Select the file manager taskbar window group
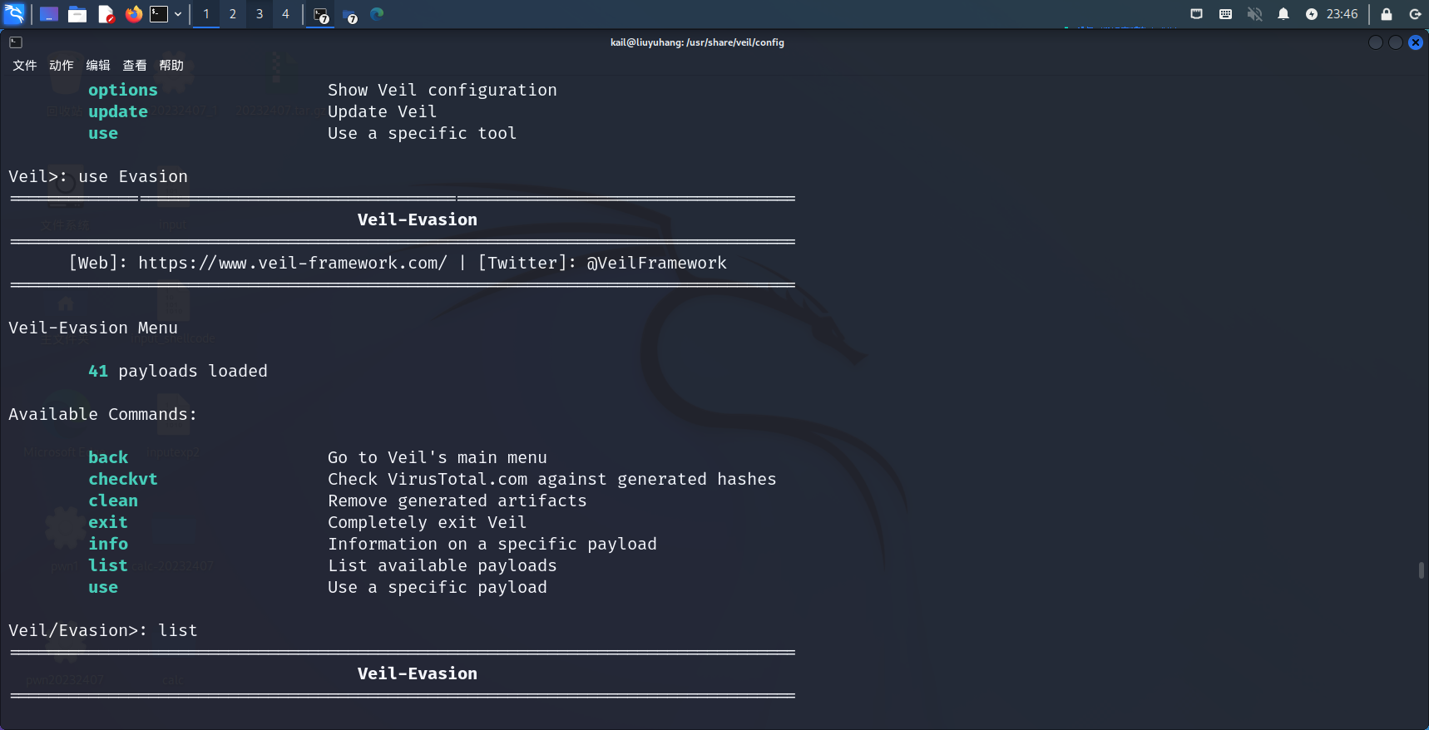The width and height of the screenshot is (1429, 730). click(x=350, y=15)
